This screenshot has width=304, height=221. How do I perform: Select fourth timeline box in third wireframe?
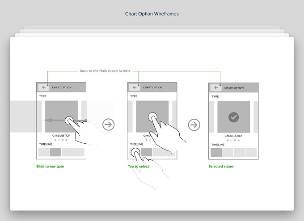(x=251, y=152)
